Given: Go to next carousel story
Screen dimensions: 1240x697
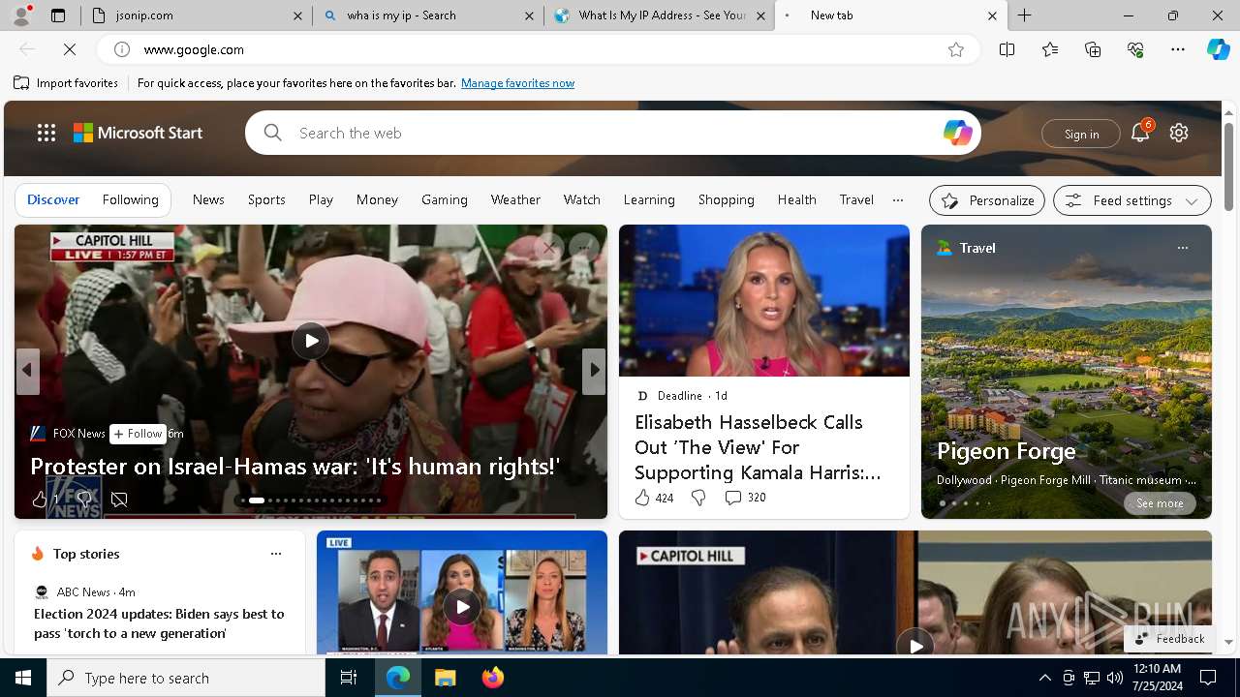Looking at the screenshot, I should coord(594,370).
